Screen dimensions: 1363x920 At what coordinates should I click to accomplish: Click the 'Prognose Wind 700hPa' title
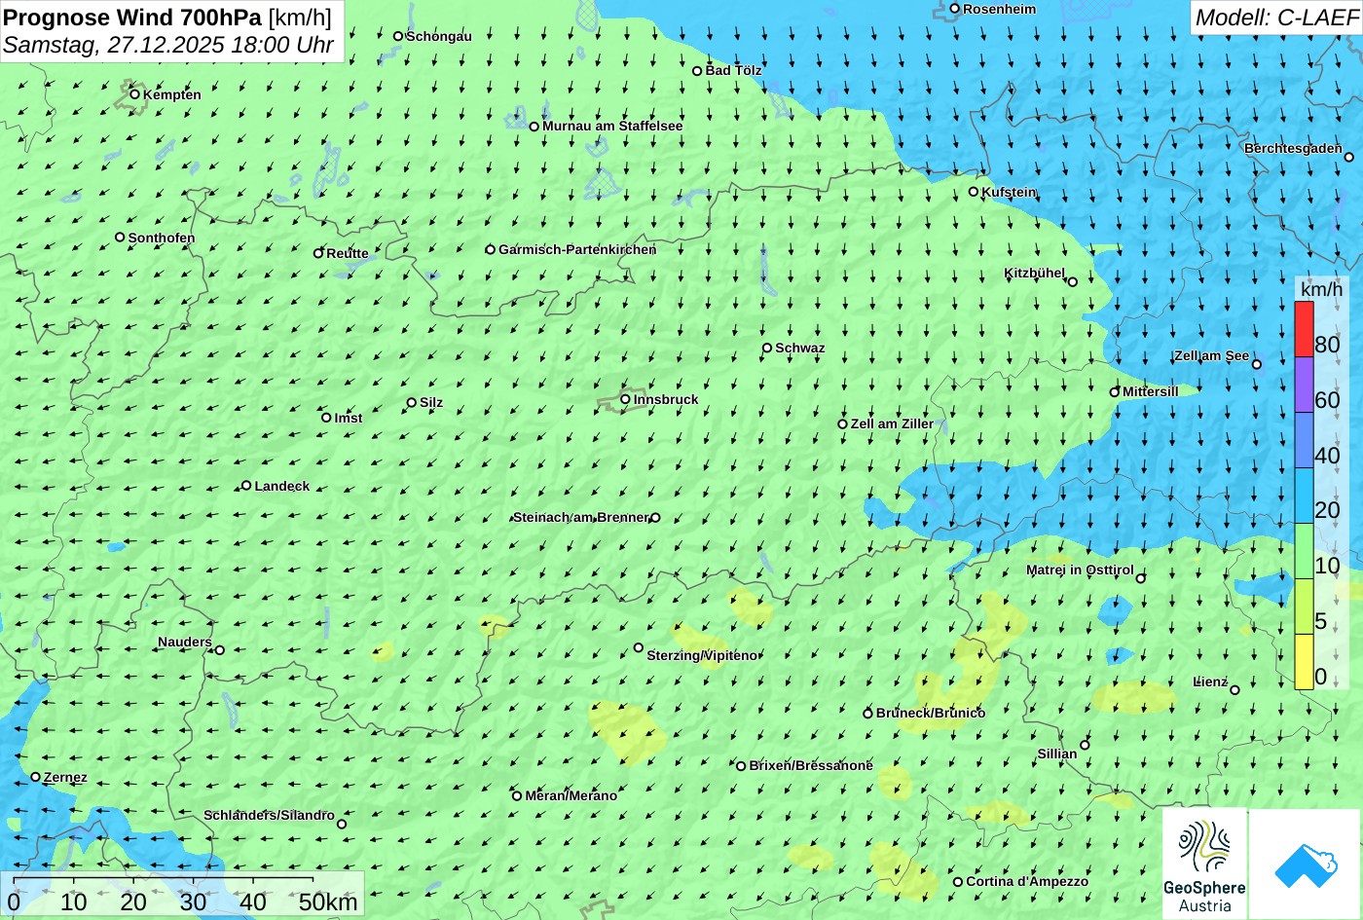click(x=132, y=17)
